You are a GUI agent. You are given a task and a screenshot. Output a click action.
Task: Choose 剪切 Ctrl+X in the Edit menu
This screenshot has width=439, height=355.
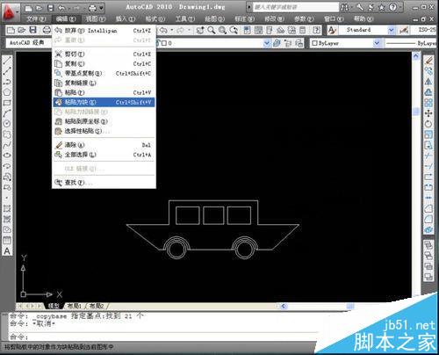coord(104,54)
